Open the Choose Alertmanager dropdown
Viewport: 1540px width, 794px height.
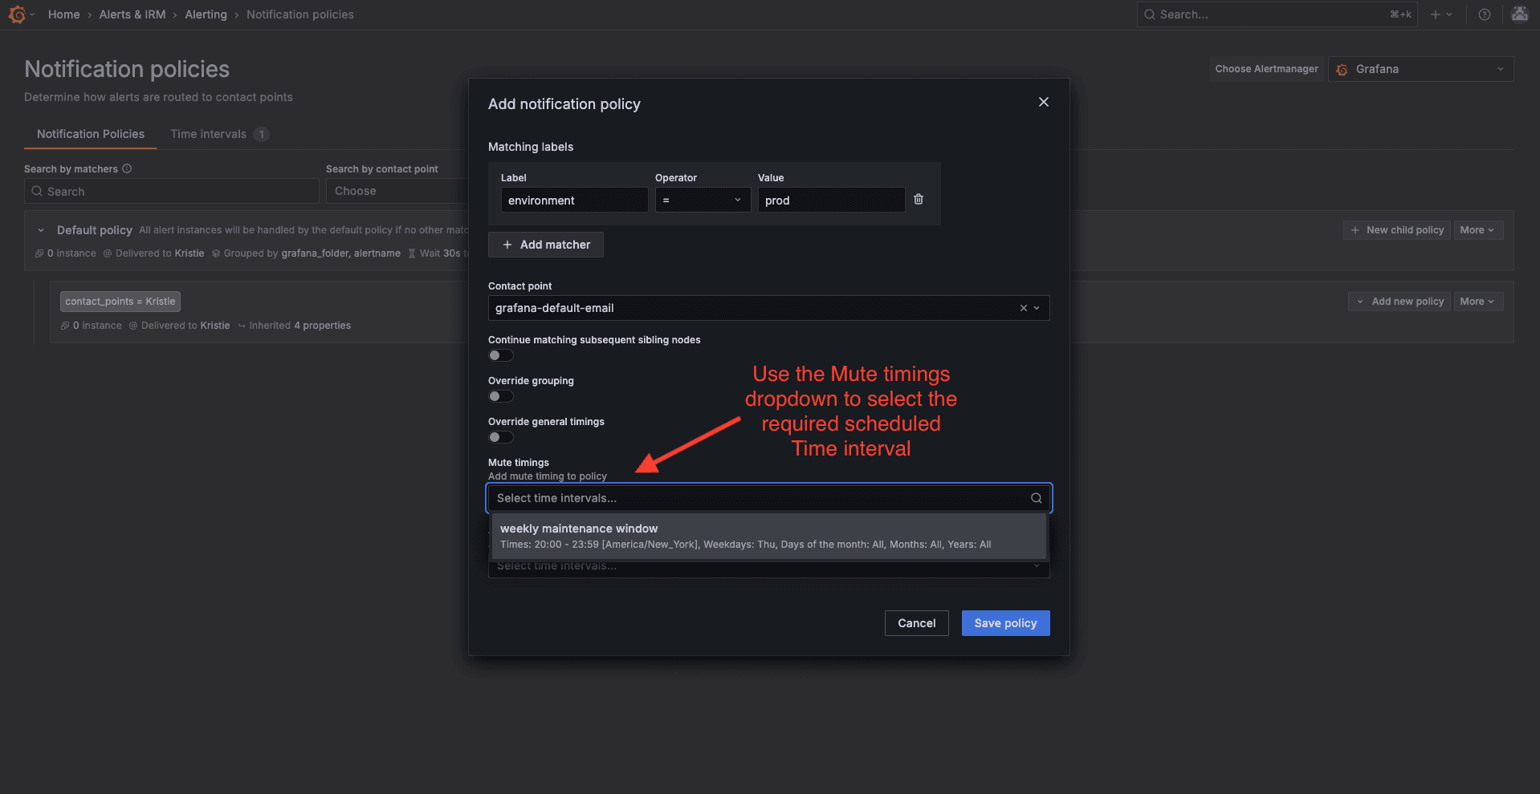tap(1419, 69)
